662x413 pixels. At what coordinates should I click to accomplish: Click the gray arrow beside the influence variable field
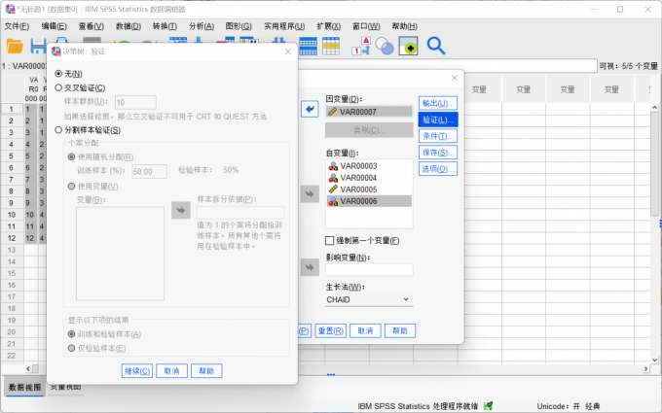click(x=310, y=267)
